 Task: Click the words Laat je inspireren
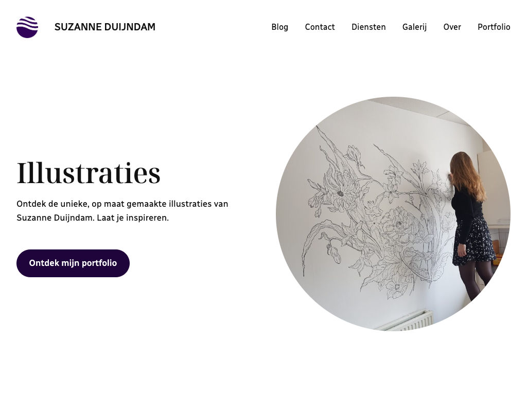[x=133, y=218]
